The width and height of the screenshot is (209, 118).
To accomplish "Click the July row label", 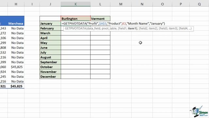I will [x=50, y=52].
